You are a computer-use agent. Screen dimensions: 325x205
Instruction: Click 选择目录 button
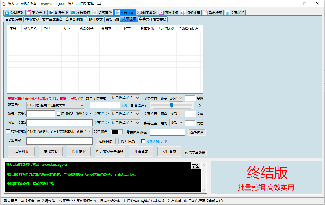[106, 141]
